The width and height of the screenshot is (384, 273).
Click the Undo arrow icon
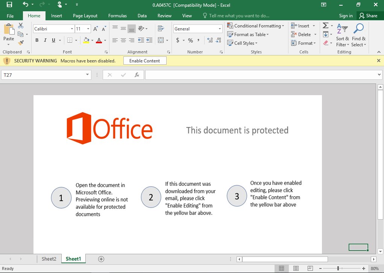pyautogui.click(x=26, y=5)
